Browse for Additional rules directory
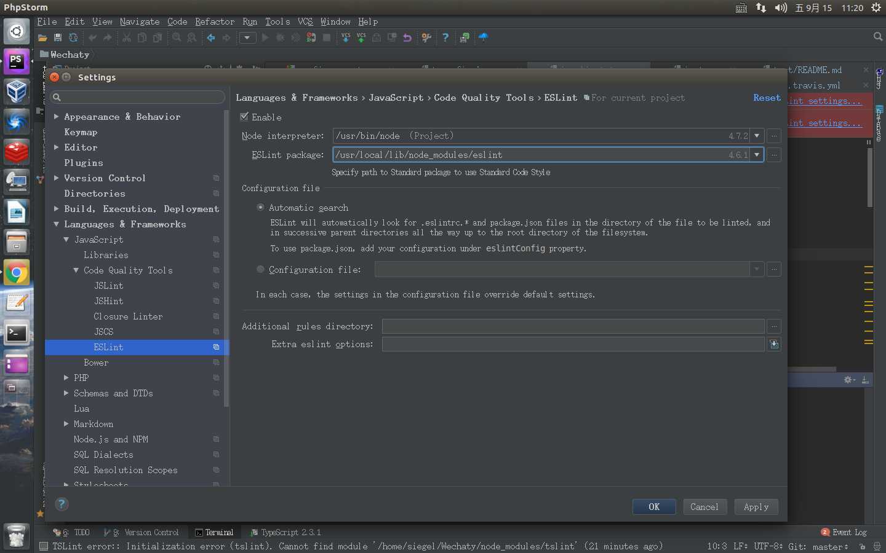The height and width of the screenshot is (553, 886). coord(774,326)
